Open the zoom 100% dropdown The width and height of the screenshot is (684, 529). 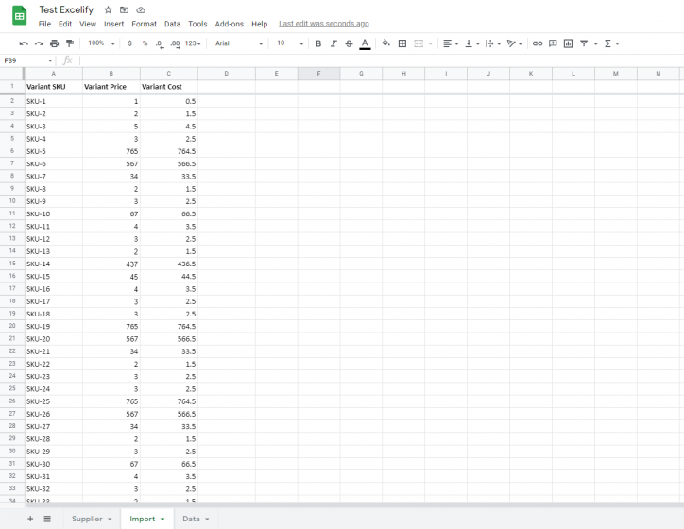pyautogui.click(x=101, y=43)
